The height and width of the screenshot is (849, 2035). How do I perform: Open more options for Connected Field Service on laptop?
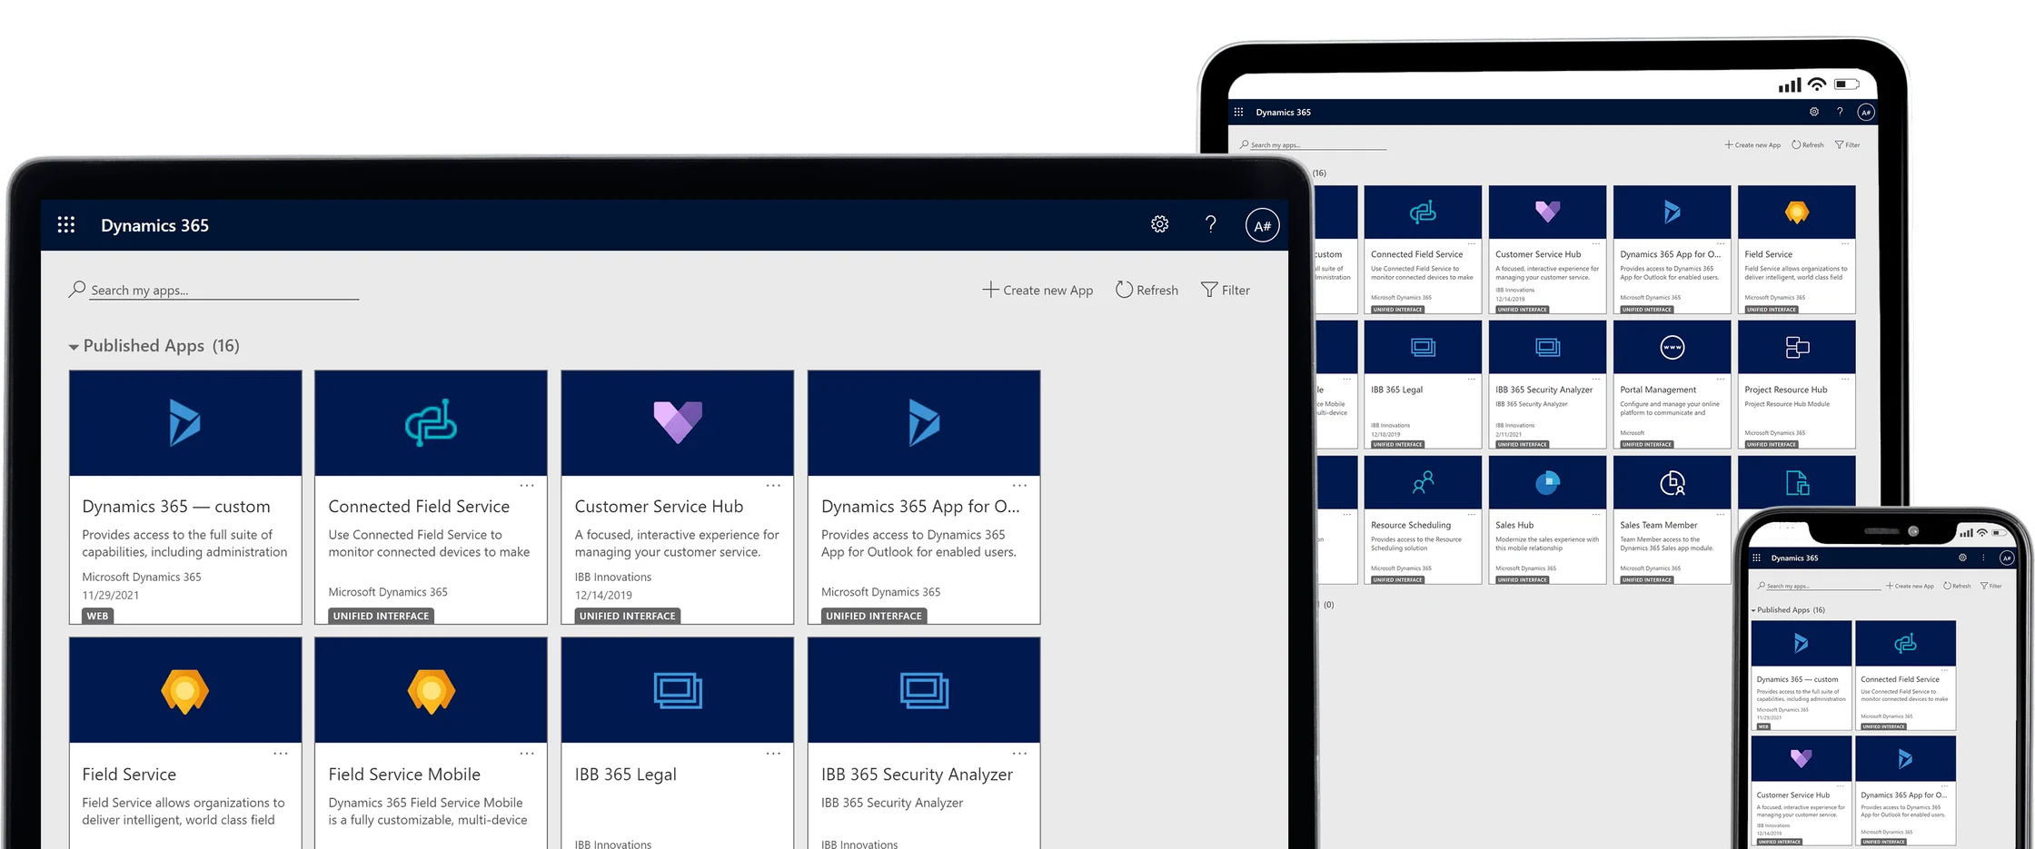(x=527, y=485)
